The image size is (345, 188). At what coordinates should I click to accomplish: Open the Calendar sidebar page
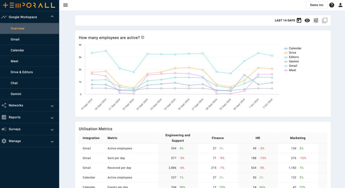point(30,50)
